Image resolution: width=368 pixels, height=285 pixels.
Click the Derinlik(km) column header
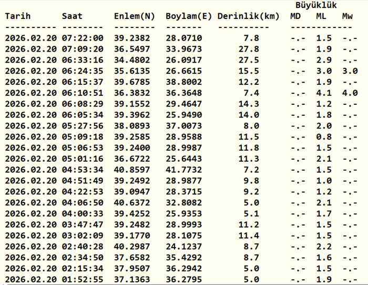[248, 16]
